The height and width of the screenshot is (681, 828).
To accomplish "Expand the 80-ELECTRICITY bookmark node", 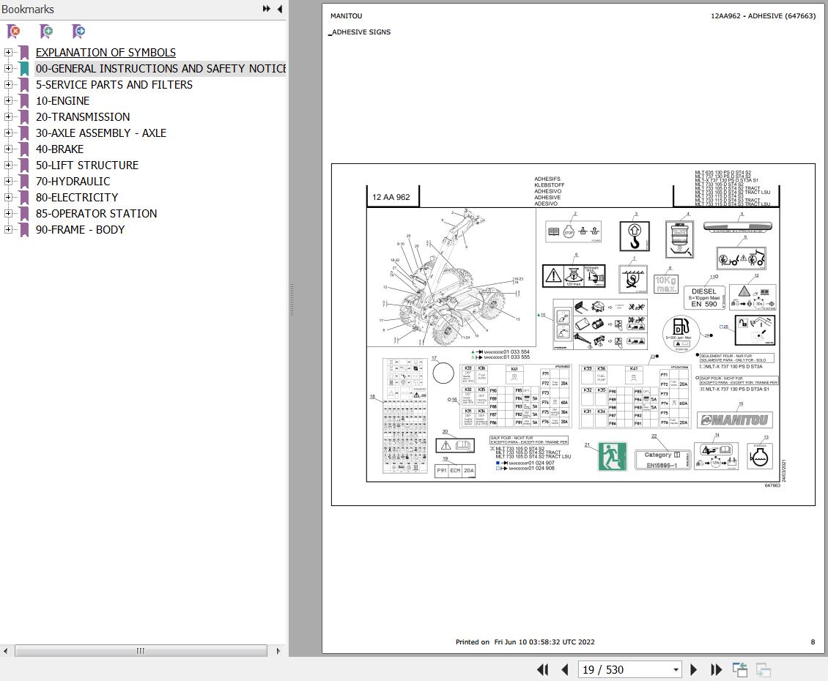I will (x=8, y=198).
